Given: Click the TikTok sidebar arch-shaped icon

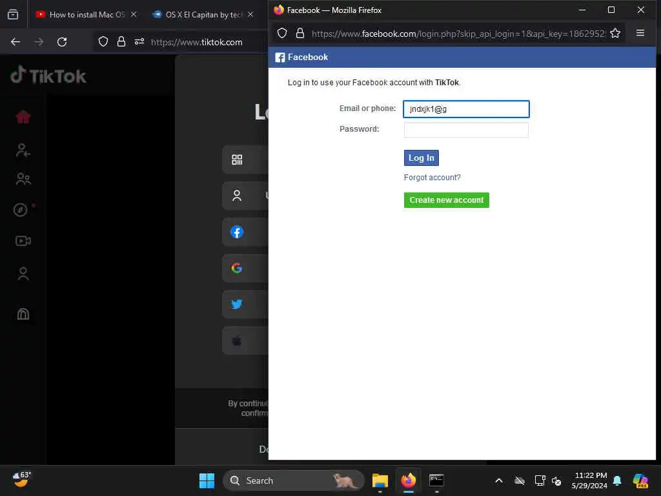Looking at the screenshot, I should point(23,314).
